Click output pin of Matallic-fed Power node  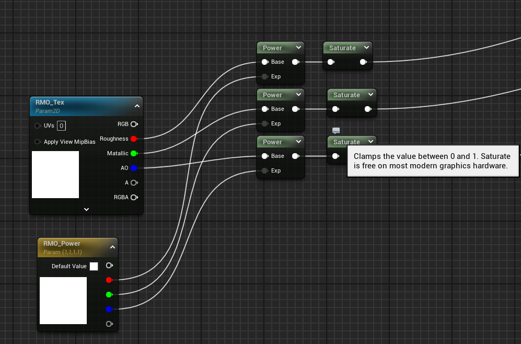coord(295,109)
